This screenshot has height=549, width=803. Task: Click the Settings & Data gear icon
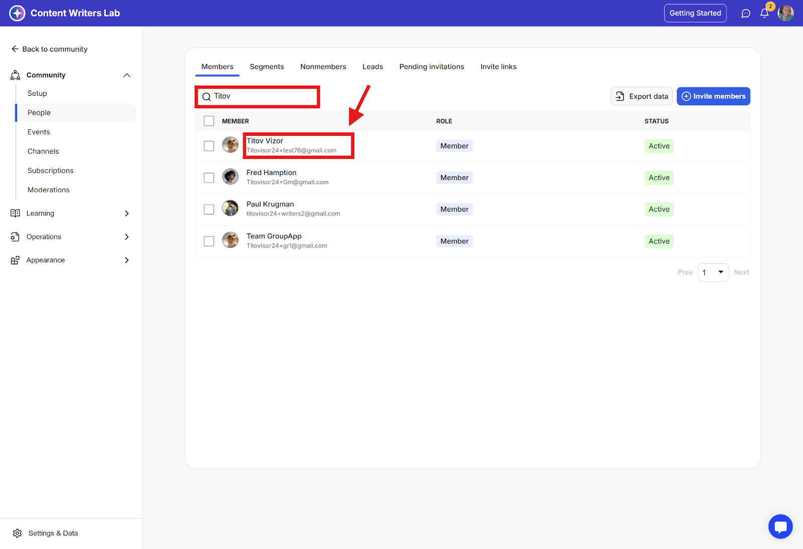click(18, 533)
